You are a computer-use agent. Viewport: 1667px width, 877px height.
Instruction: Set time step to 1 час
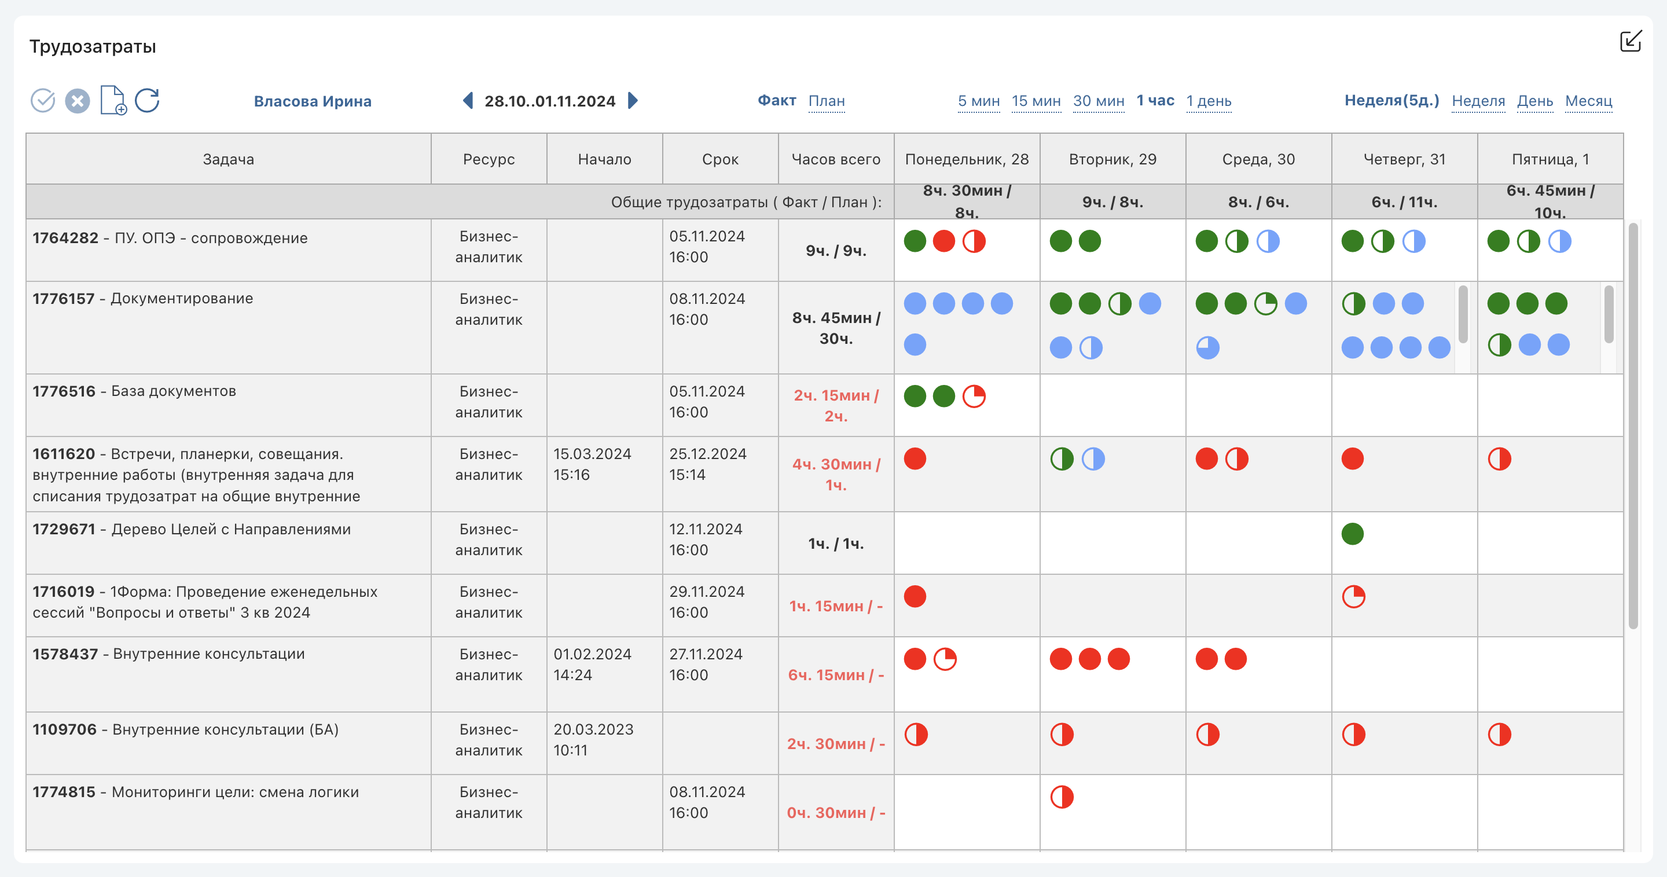coord(1155,100)
